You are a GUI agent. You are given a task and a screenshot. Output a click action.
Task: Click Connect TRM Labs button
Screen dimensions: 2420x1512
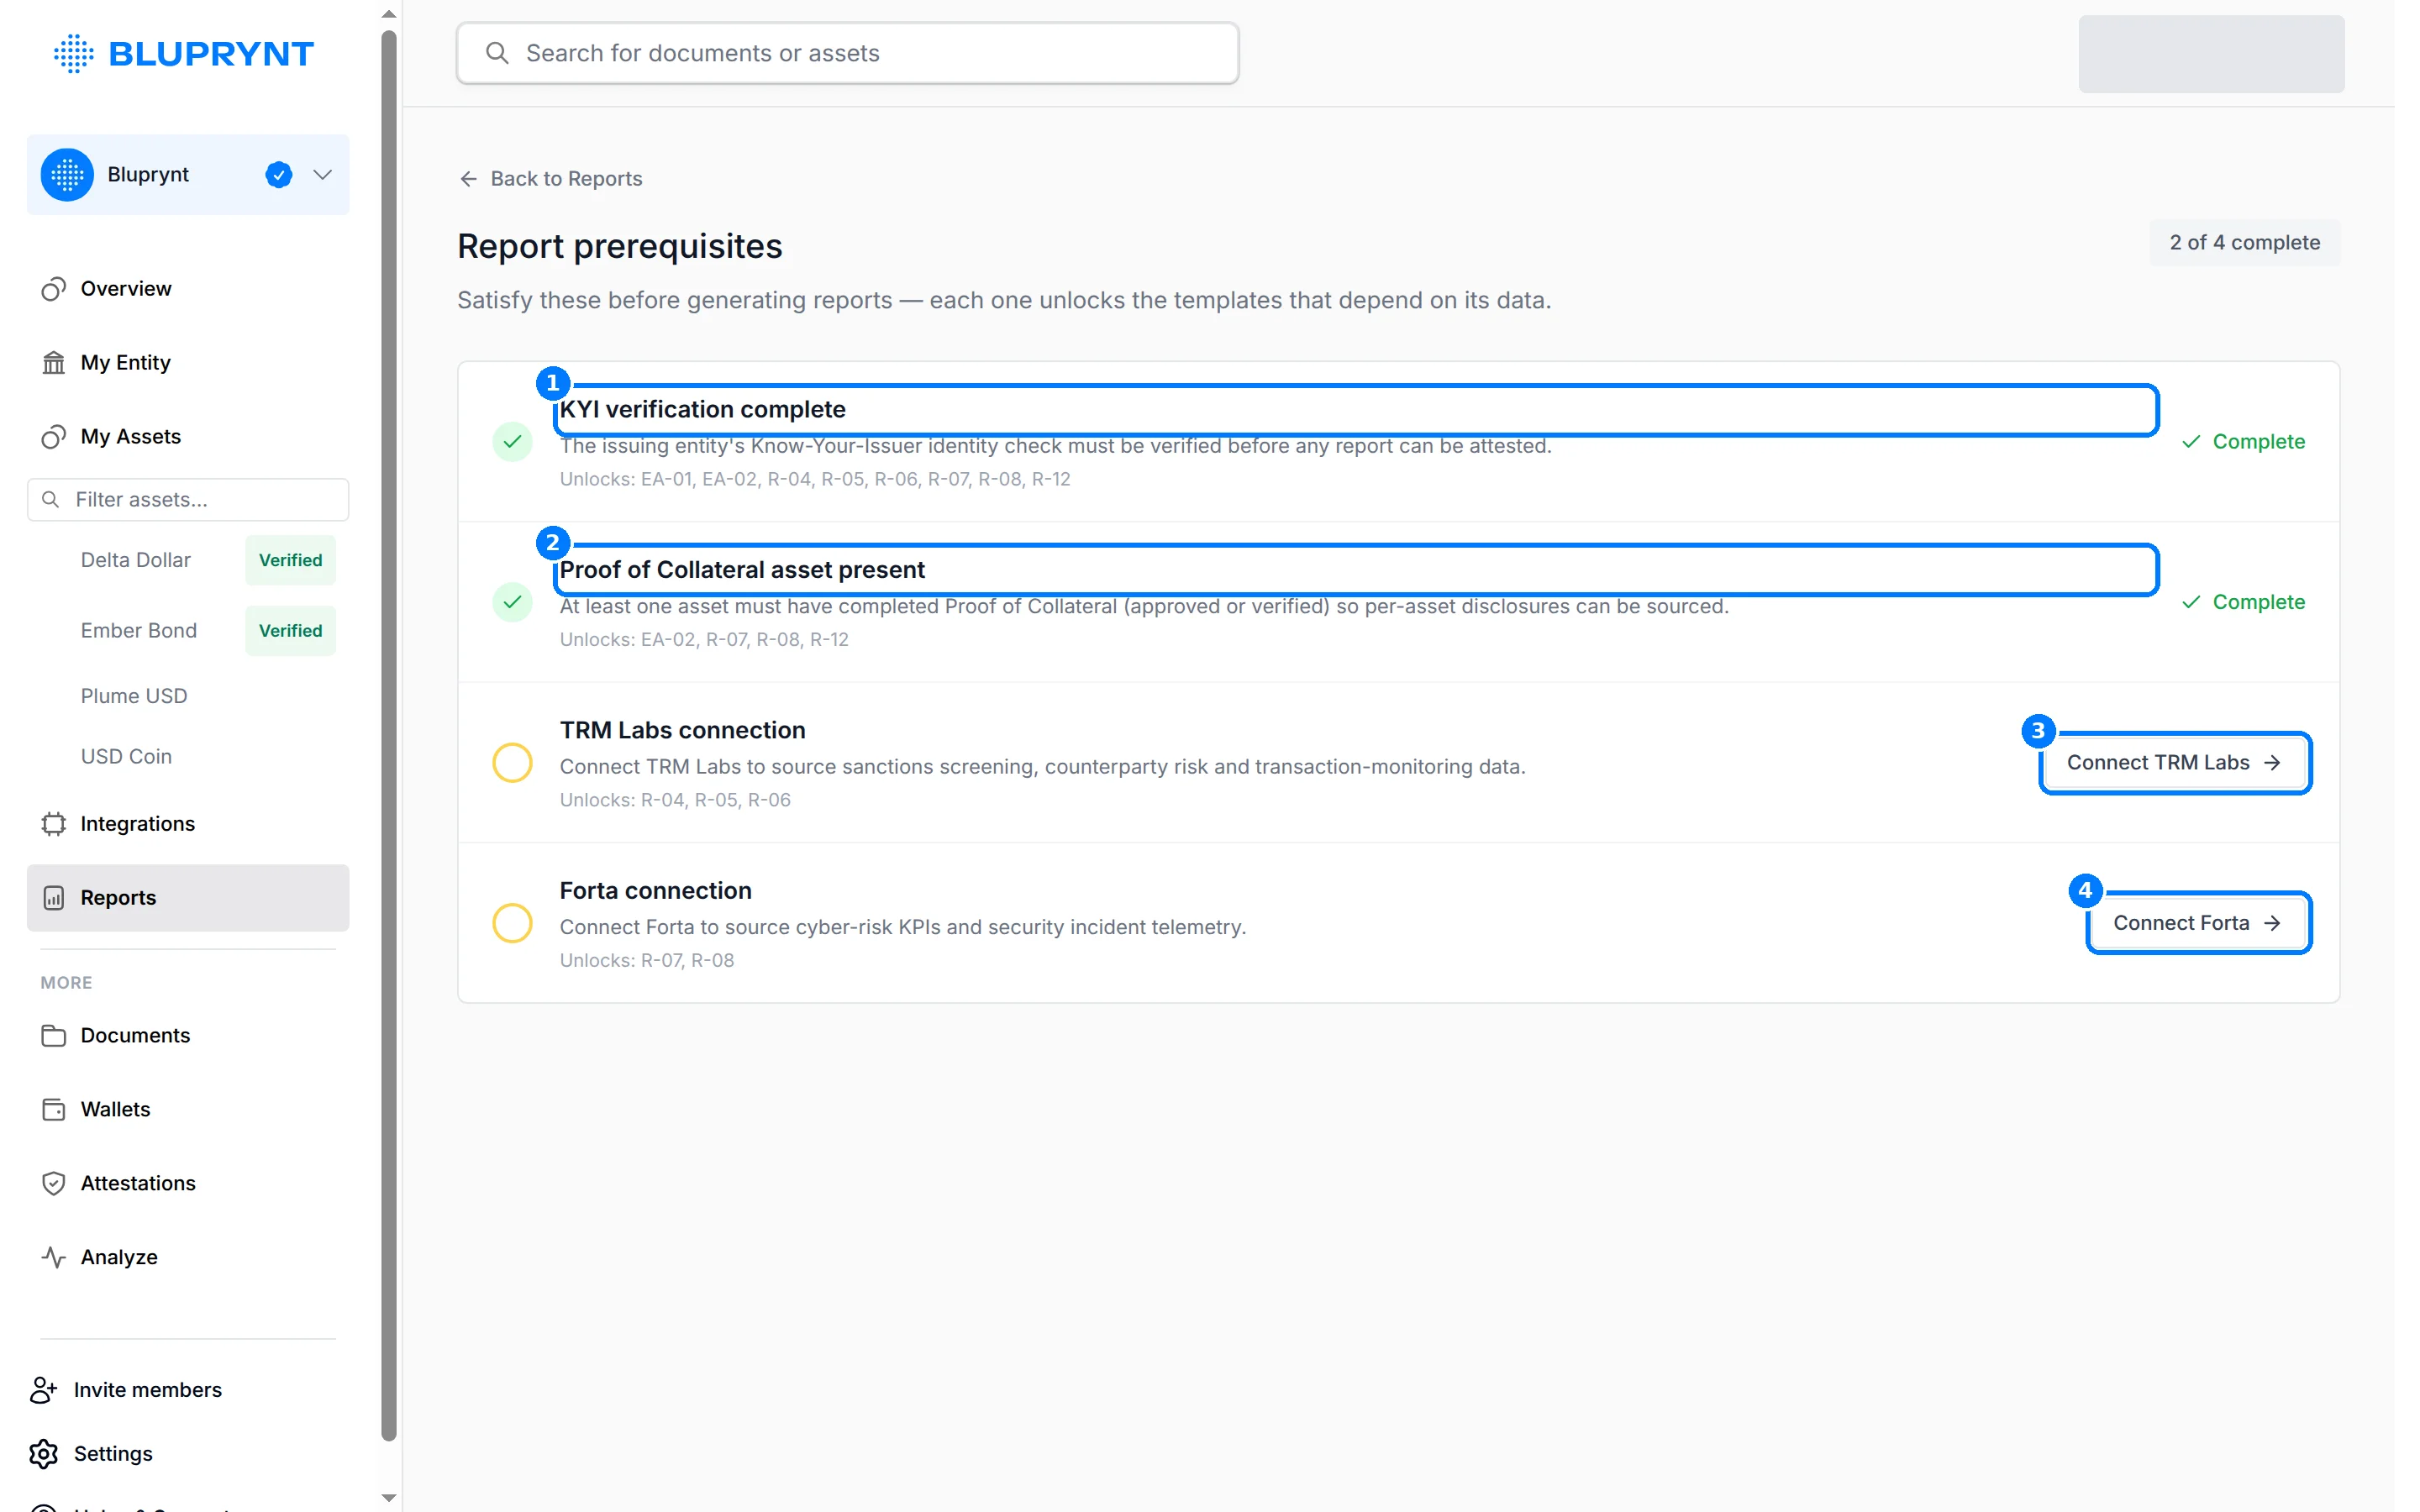[2175, 763]
